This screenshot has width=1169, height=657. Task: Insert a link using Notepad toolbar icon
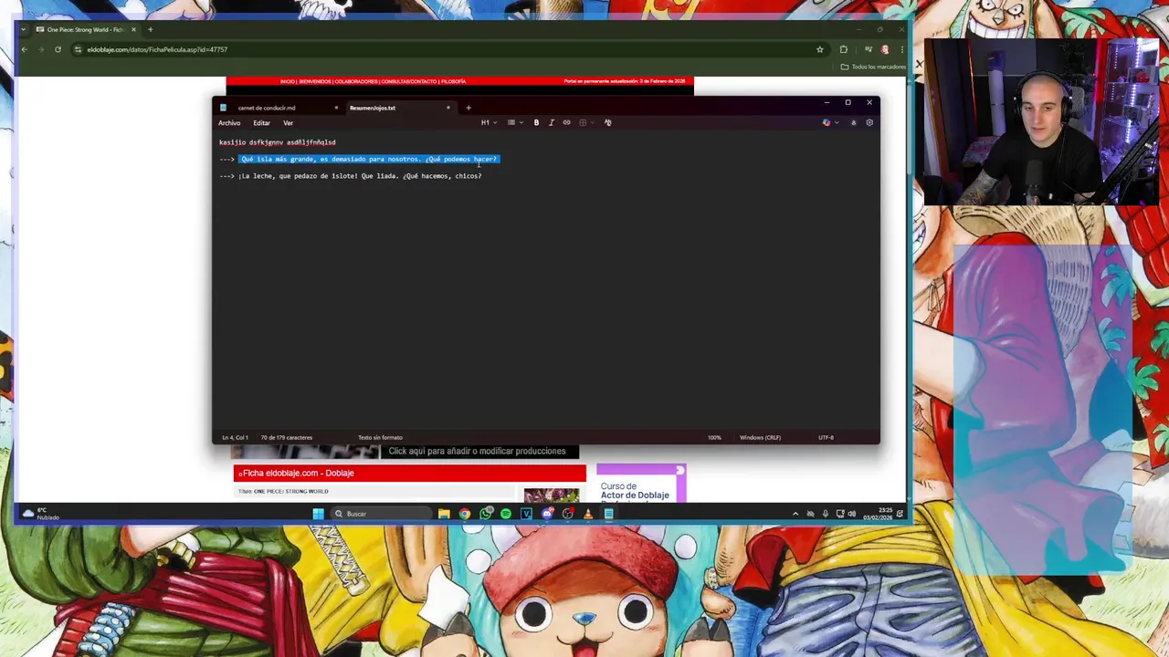[566, 122]
